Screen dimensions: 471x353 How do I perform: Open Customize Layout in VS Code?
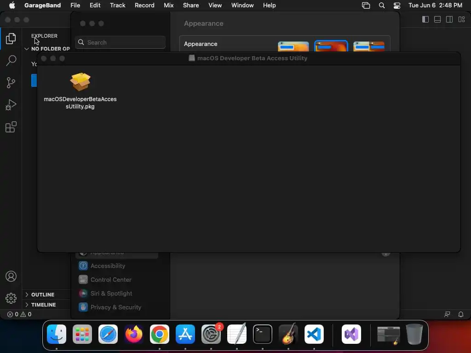[461, 19]
